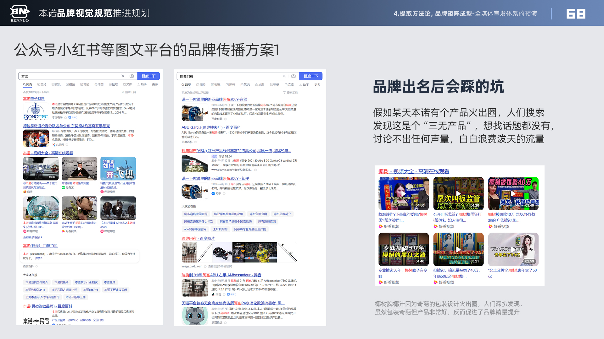This screenshot has height=339, width=604.
Task: Open ABU Garcia(瑞典钟表厂) - 百度百科 link
Action: 211,127
